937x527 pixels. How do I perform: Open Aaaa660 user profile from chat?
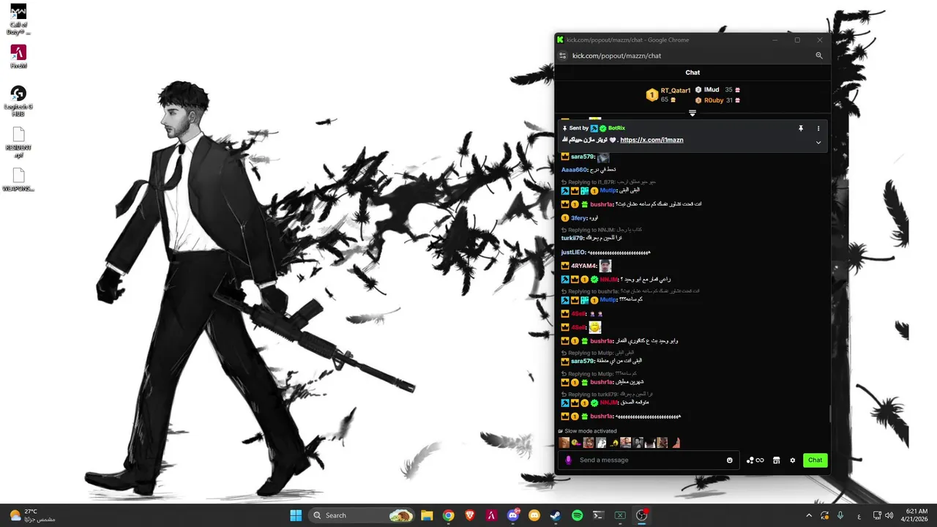click(574, 170)
